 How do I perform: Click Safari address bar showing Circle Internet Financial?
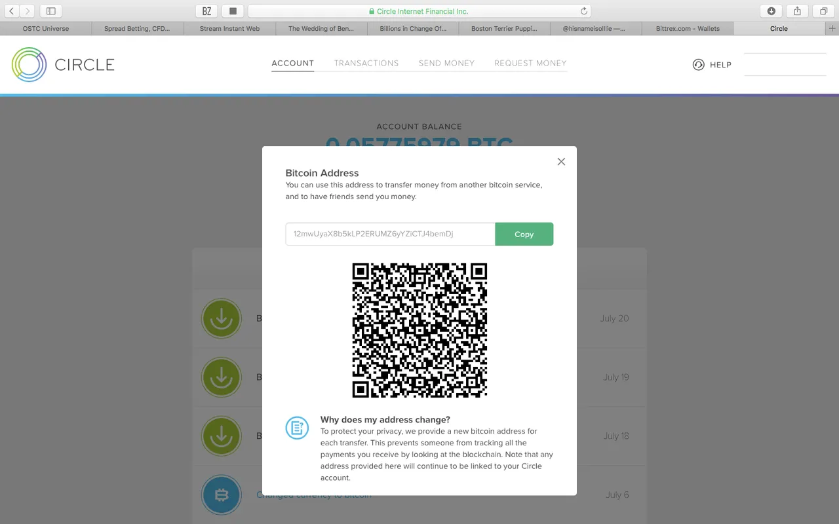(419, 11)
